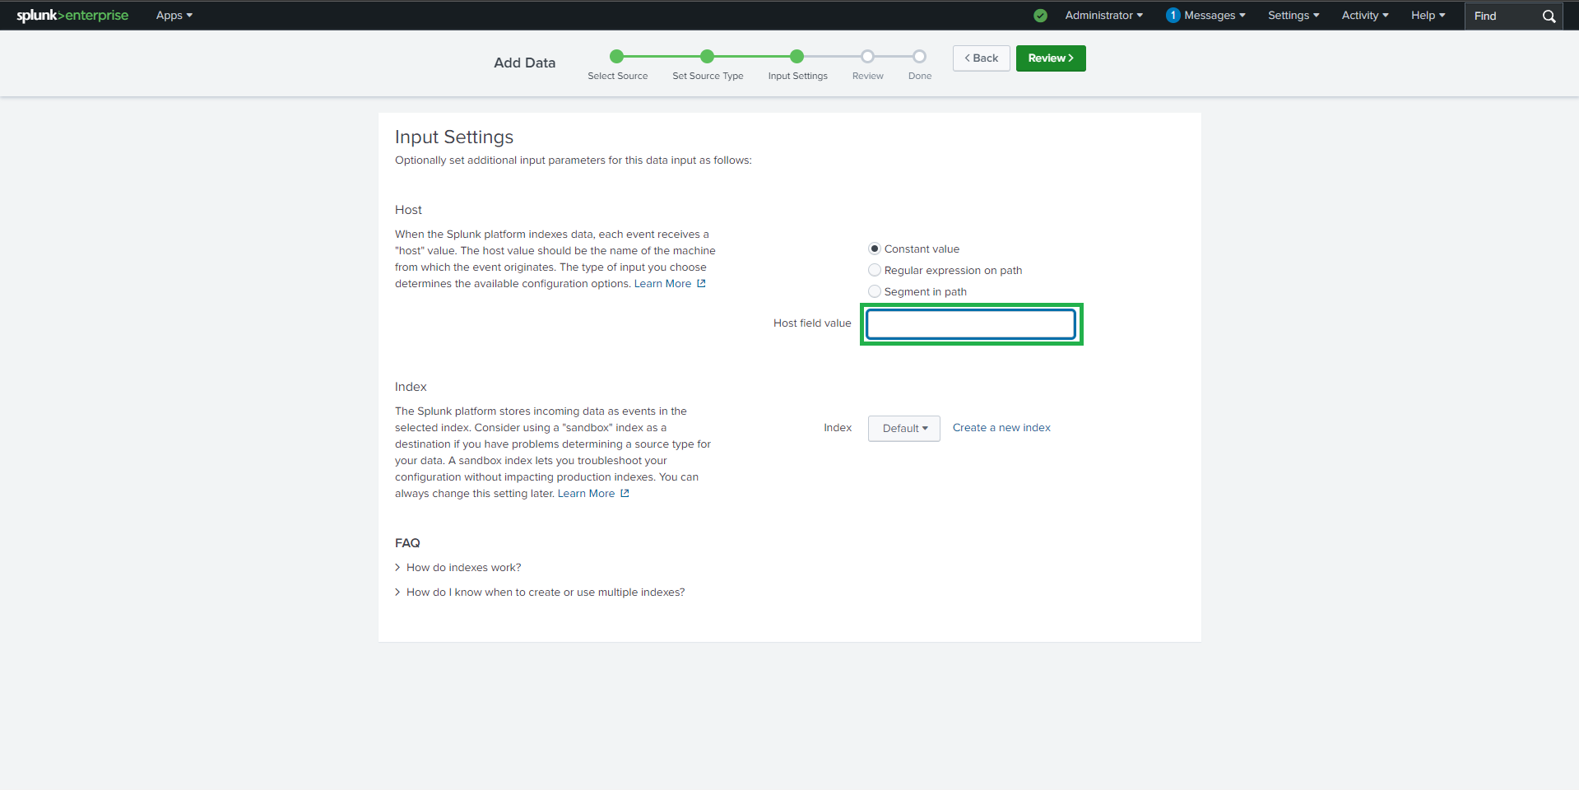Open the Help menu

coord(1428,15)
